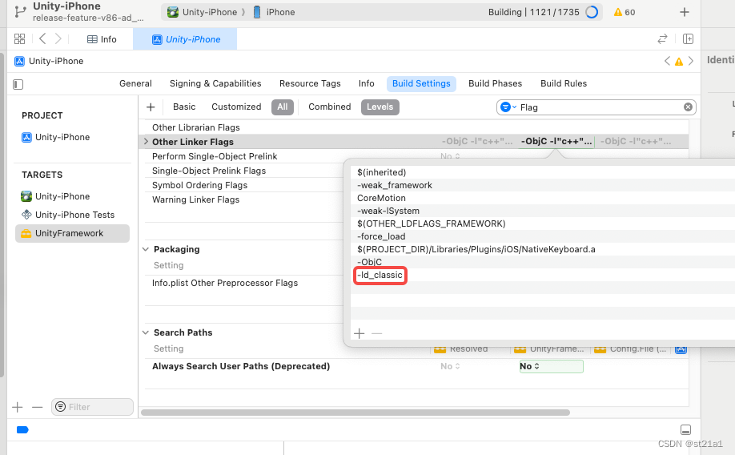
Task: Change Always Search User Paths target value
Action: pos(551,366)
